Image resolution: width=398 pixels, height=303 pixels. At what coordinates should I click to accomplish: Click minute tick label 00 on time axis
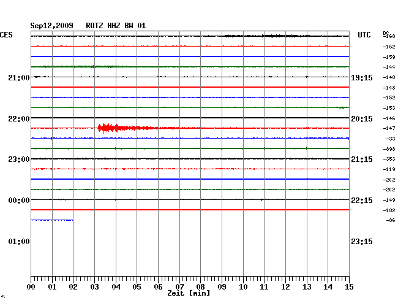click(x=31, y=287)
